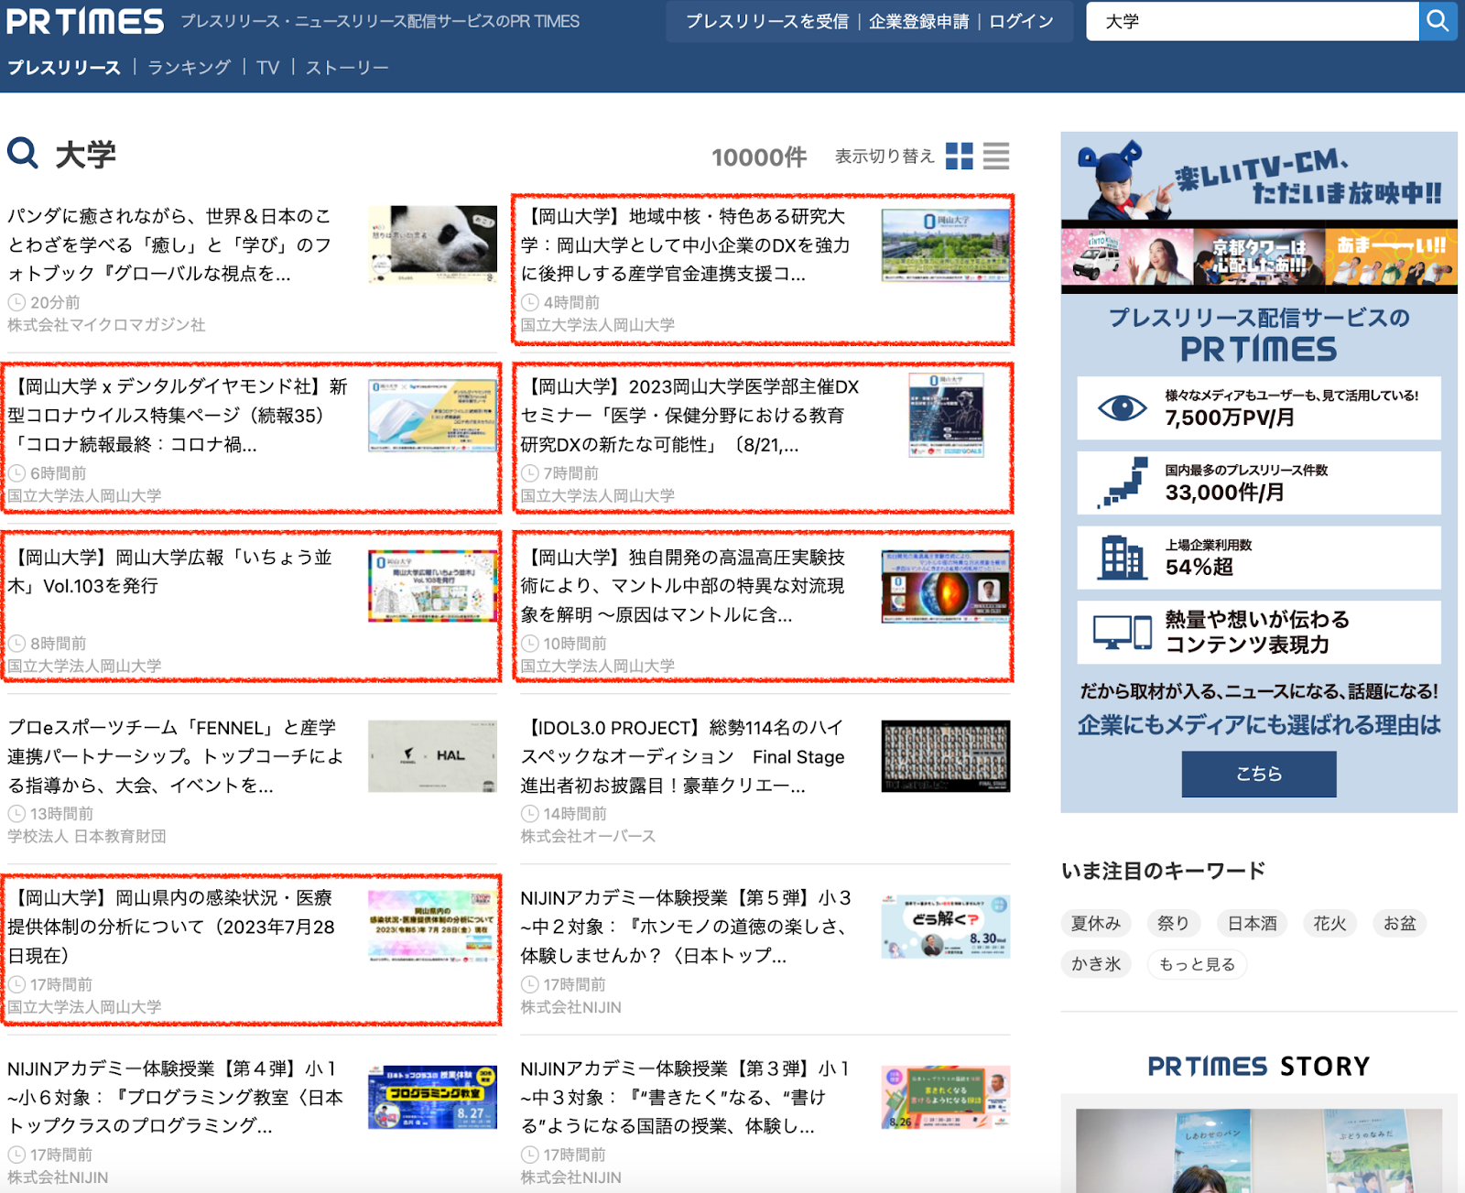The width and height of the screenshot is (1465, 1193).
Task: Open the FENNEL esports partnership article
Action: [x=176, y=756]
